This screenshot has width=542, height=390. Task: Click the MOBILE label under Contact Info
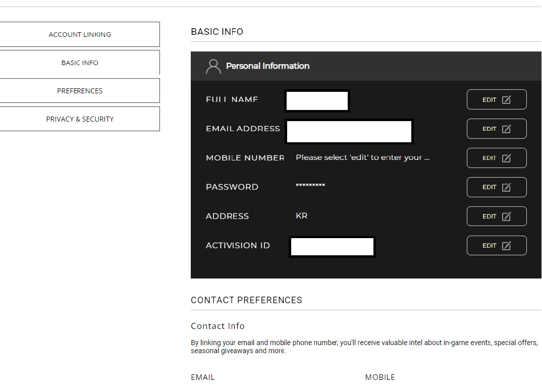pos(380,377)
